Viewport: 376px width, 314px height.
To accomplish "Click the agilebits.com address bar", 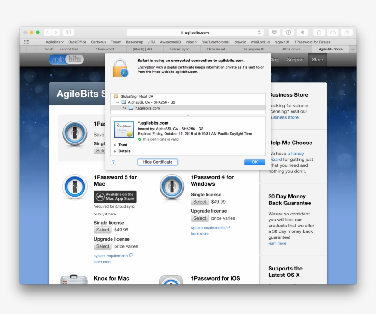I will 195,33.
